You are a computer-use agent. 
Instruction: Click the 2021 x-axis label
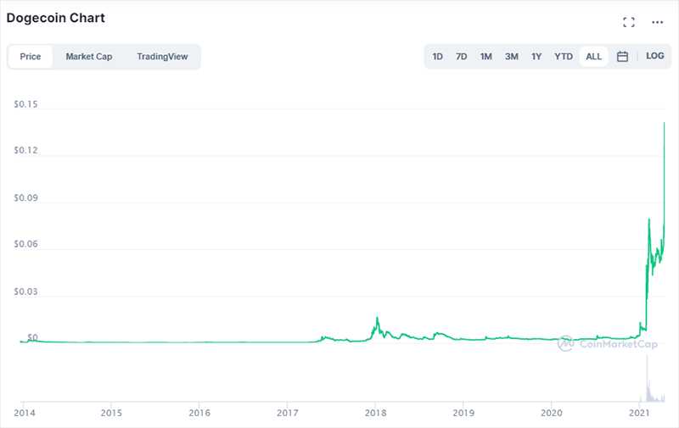coord(639,413)
